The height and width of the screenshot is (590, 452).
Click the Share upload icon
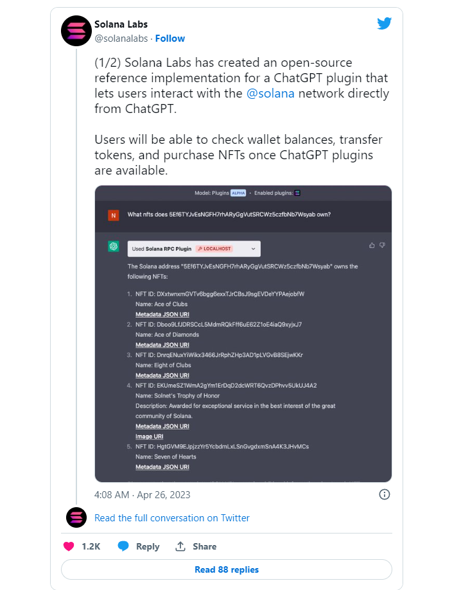pyautogui.click(x=180, y=546)
